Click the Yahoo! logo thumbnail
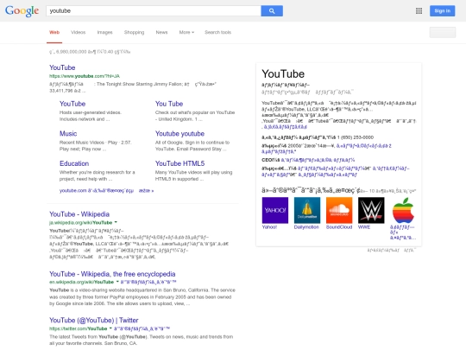The width and height of the screenshot is (466, 350). click(275, 210)
